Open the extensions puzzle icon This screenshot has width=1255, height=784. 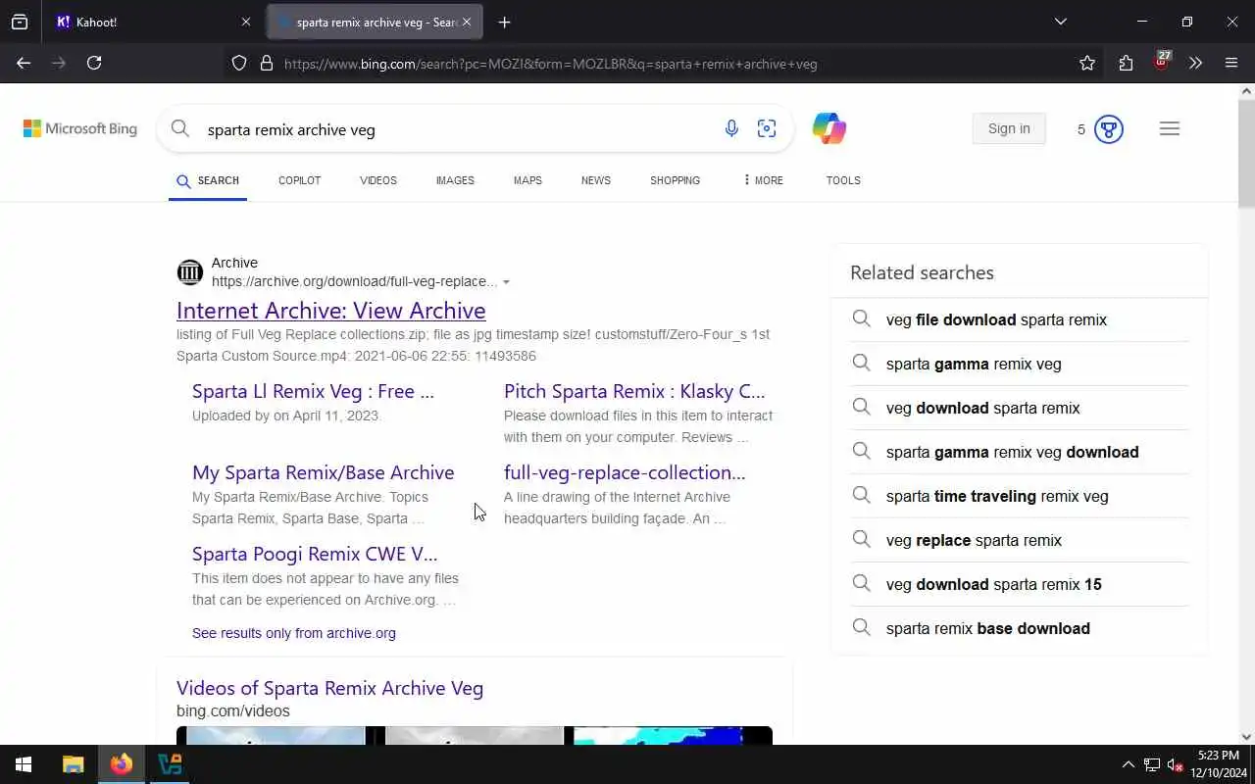click(1126, 63)
